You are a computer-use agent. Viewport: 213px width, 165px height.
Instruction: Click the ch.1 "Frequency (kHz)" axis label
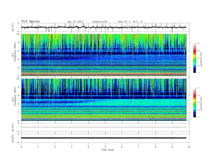coord(15,51)
